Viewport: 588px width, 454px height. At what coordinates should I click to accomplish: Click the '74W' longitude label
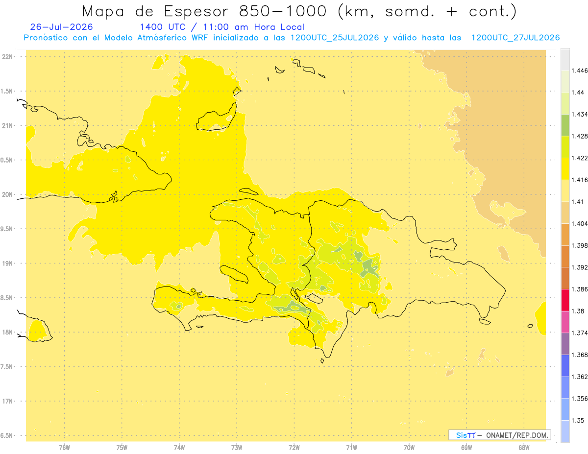[x=179, y=447]
